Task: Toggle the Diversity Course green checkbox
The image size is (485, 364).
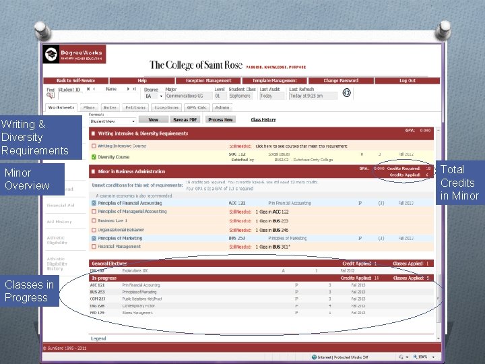Action: (94, 157)
